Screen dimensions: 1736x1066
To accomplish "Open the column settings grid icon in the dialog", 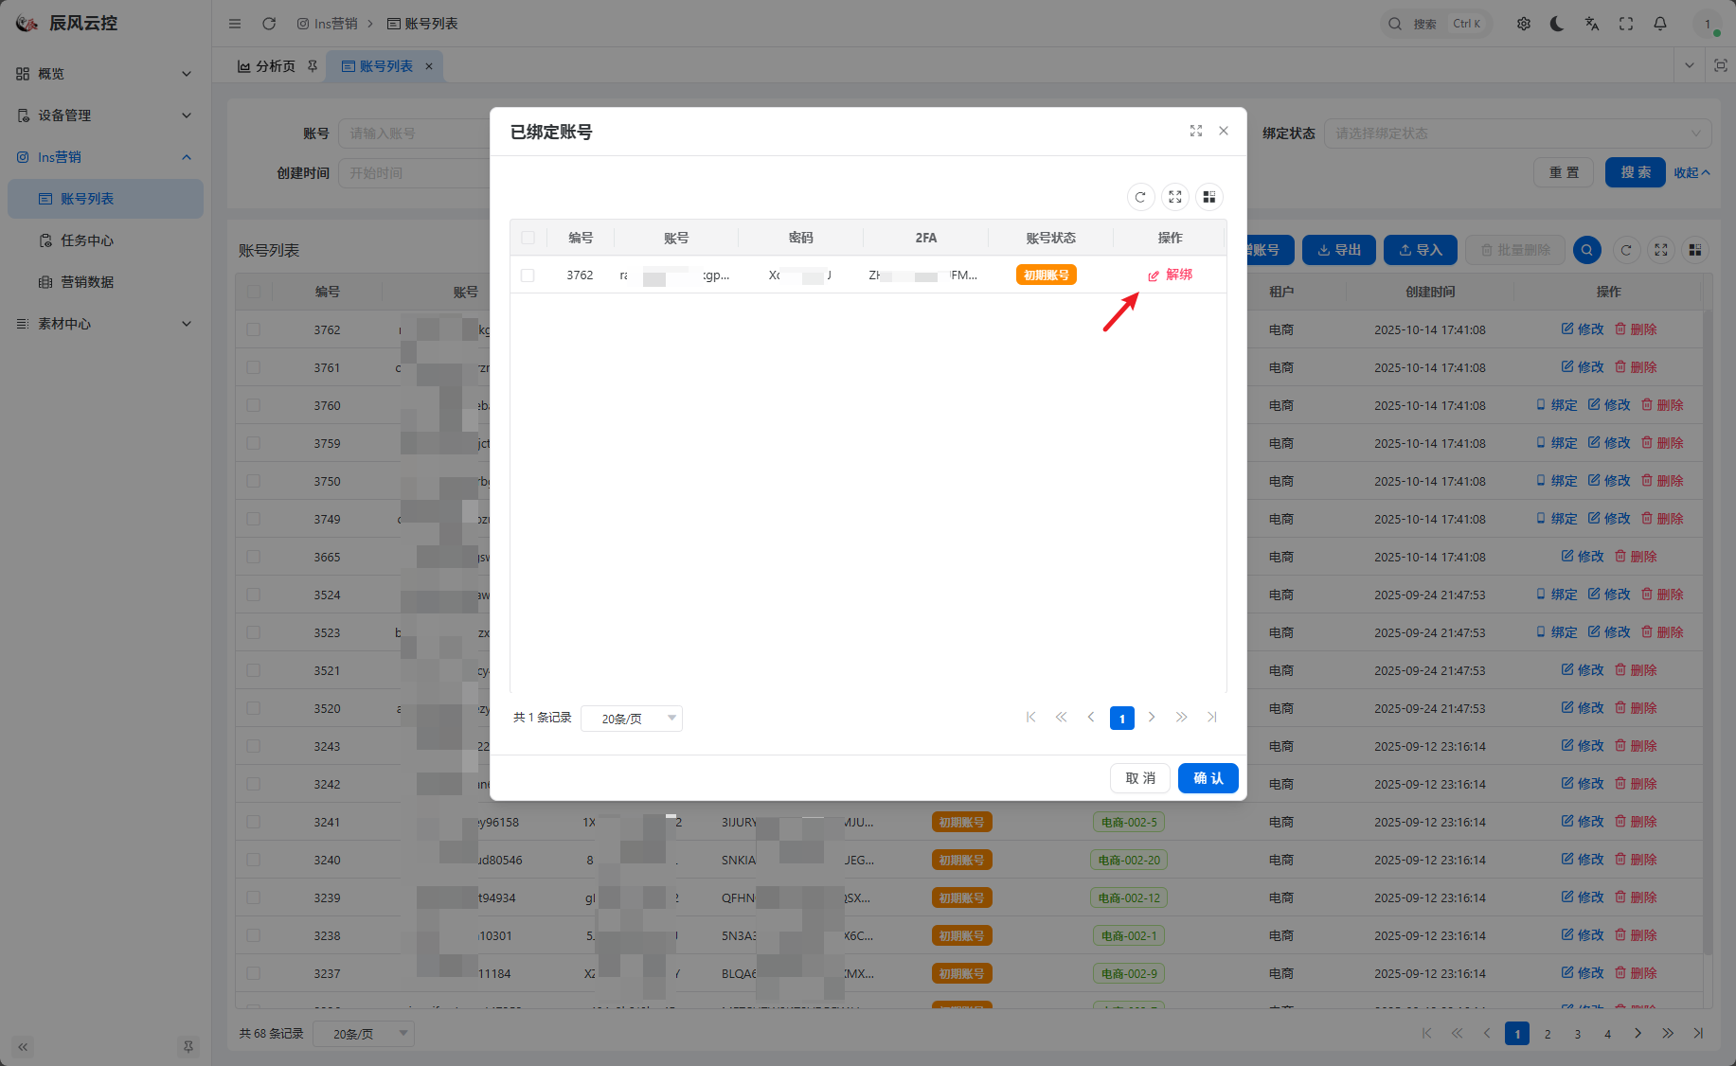I will pos(1208,197).
